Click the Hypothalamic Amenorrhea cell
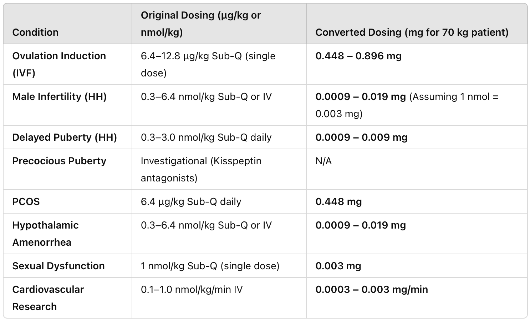The height and width of the screenshot is (320, 530). coord(45,234)
